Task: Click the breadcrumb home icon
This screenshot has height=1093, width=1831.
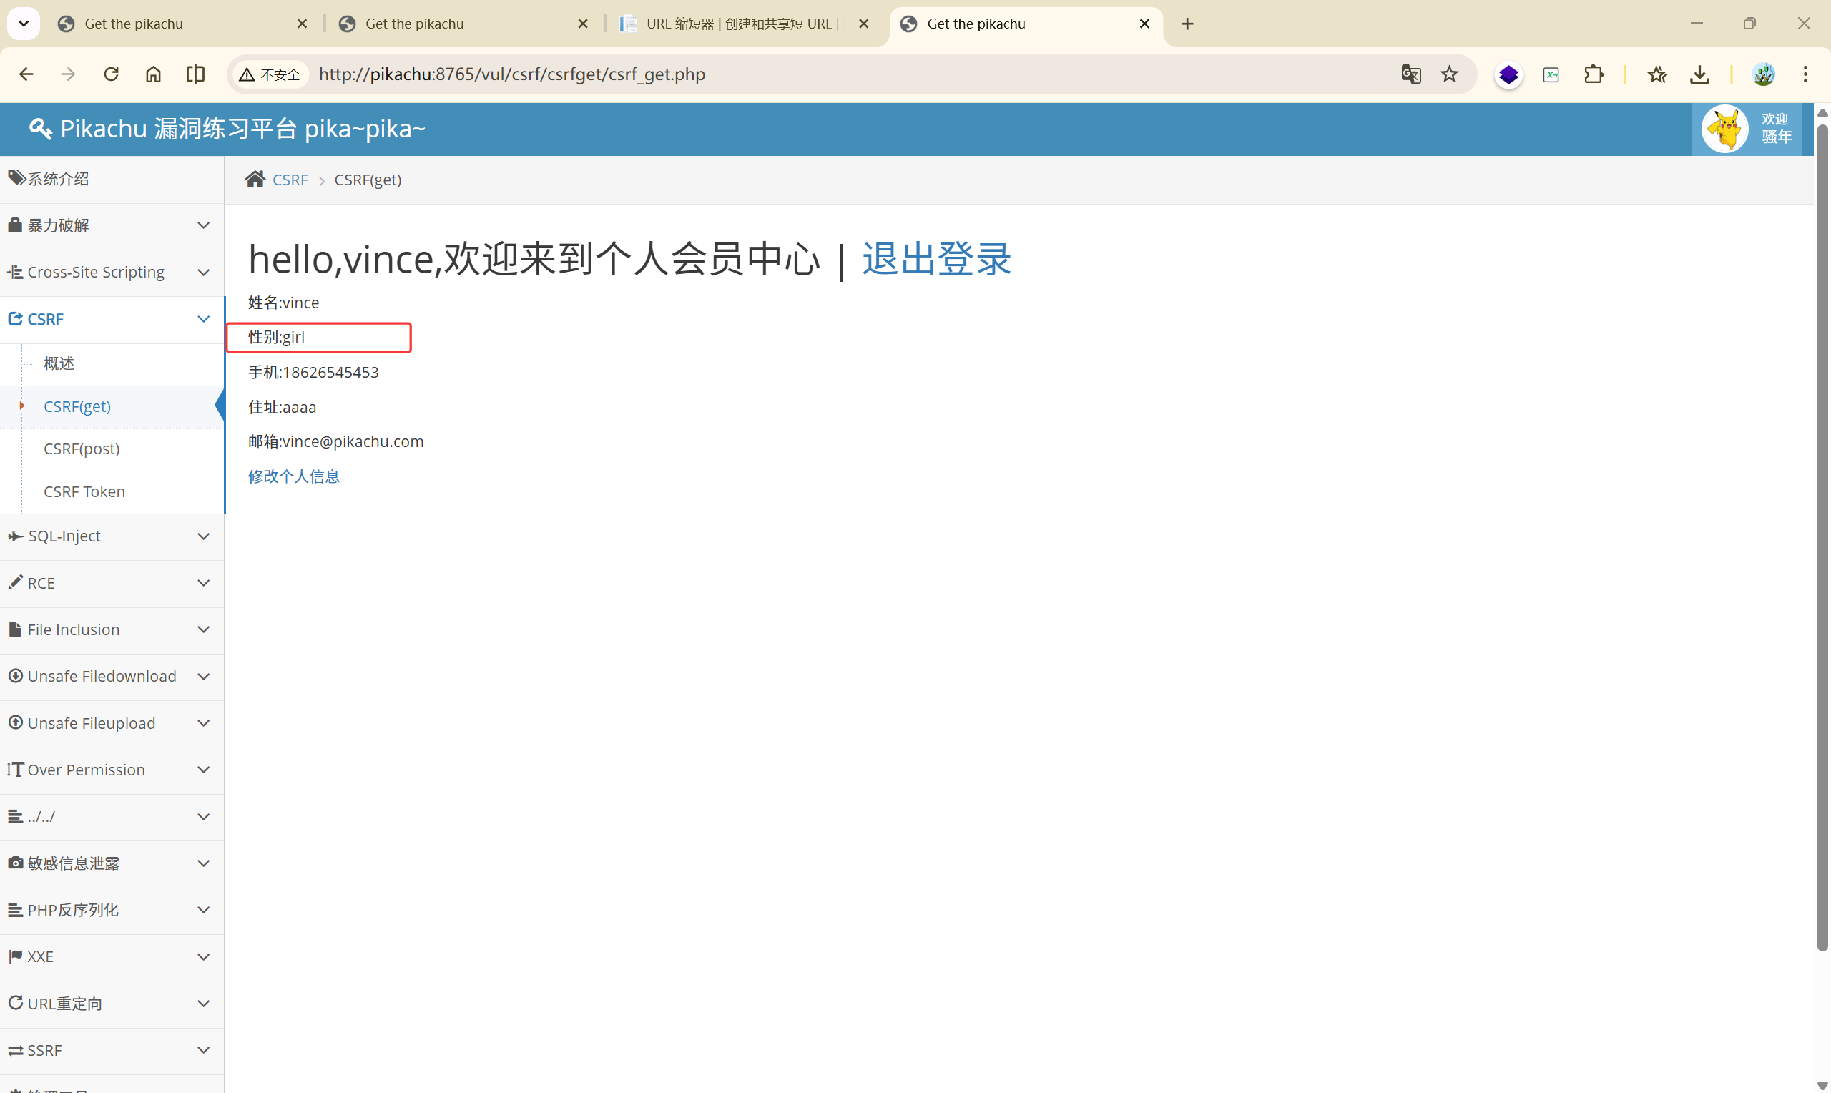Action: click(x=255, y=180)
